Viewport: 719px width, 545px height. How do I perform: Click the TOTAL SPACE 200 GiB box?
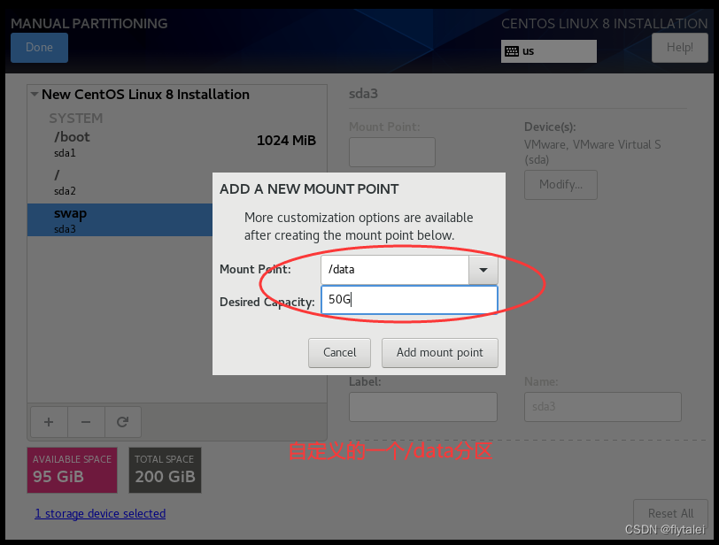tap(165, 470)
